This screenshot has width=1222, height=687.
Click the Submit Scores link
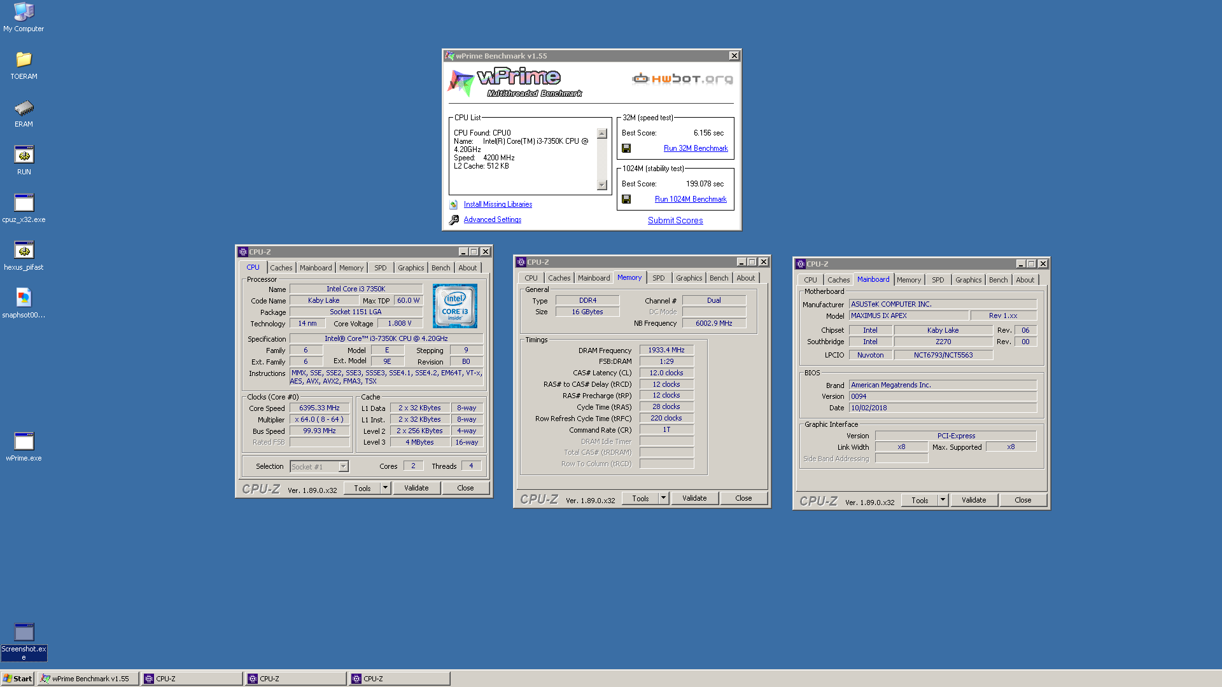[x=675, y=220]
